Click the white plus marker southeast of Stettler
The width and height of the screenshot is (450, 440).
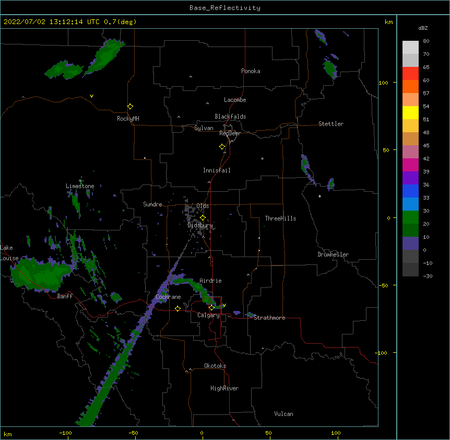pos(319,196)
